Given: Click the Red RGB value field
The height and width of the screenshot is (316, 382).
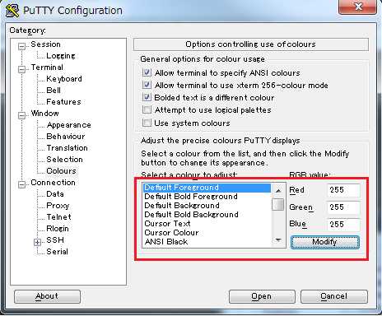Looking at the screenshot, I should 343,190.
